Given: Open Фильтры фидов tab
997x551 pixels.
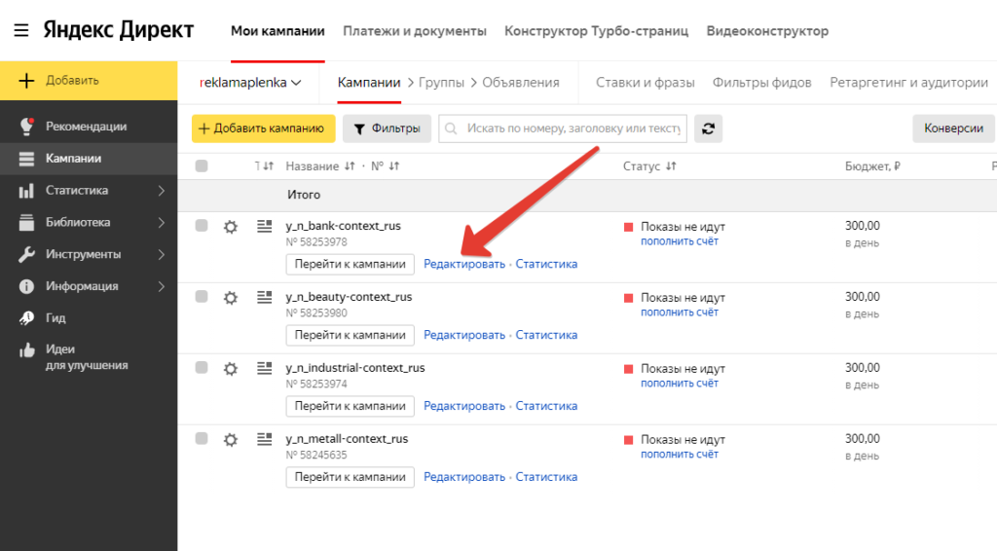Looking at the screenshot, I should click(761, 83).
